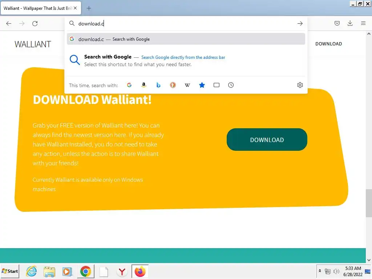Search this time with Wikipedia
The image size is (372, 279).
point(187,85)
